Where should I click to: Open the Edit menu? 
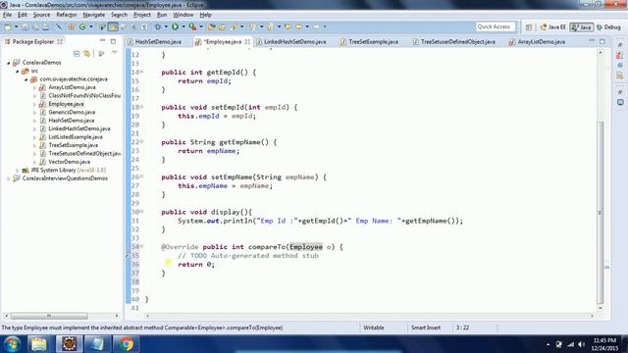click(23, 15)
